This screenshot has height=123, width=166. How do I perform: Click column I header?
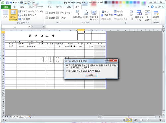click(81, 30)
